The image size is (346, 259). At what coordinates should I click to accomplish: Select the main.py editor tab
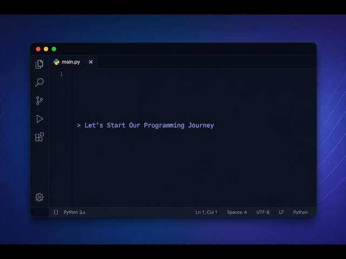pos(73,62)
